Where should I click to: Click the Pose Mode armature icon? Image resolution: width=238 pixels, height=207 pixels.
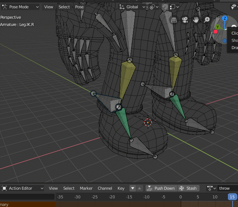(x=5, y=7)
